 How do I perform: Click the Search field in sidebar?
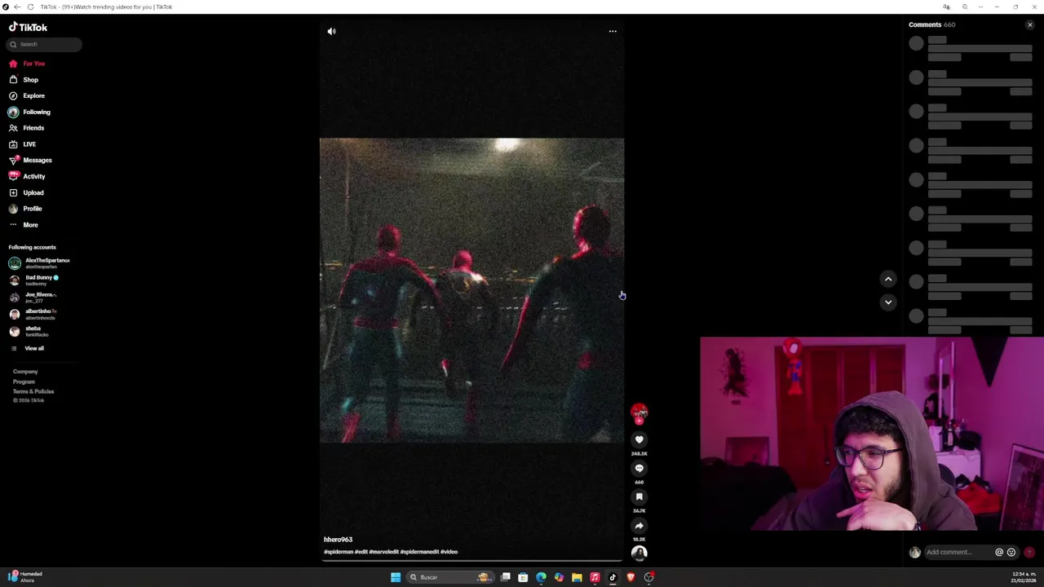[45, 44]
